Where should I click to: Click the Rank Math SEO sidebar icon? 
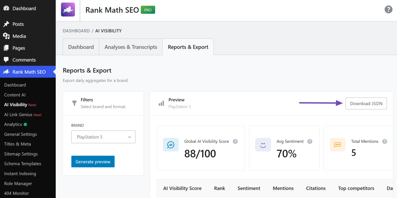(x=6, y=72)
